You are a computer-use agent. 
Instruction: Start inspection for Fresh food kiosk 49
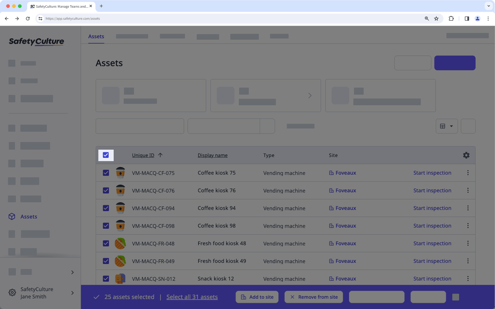432,261
